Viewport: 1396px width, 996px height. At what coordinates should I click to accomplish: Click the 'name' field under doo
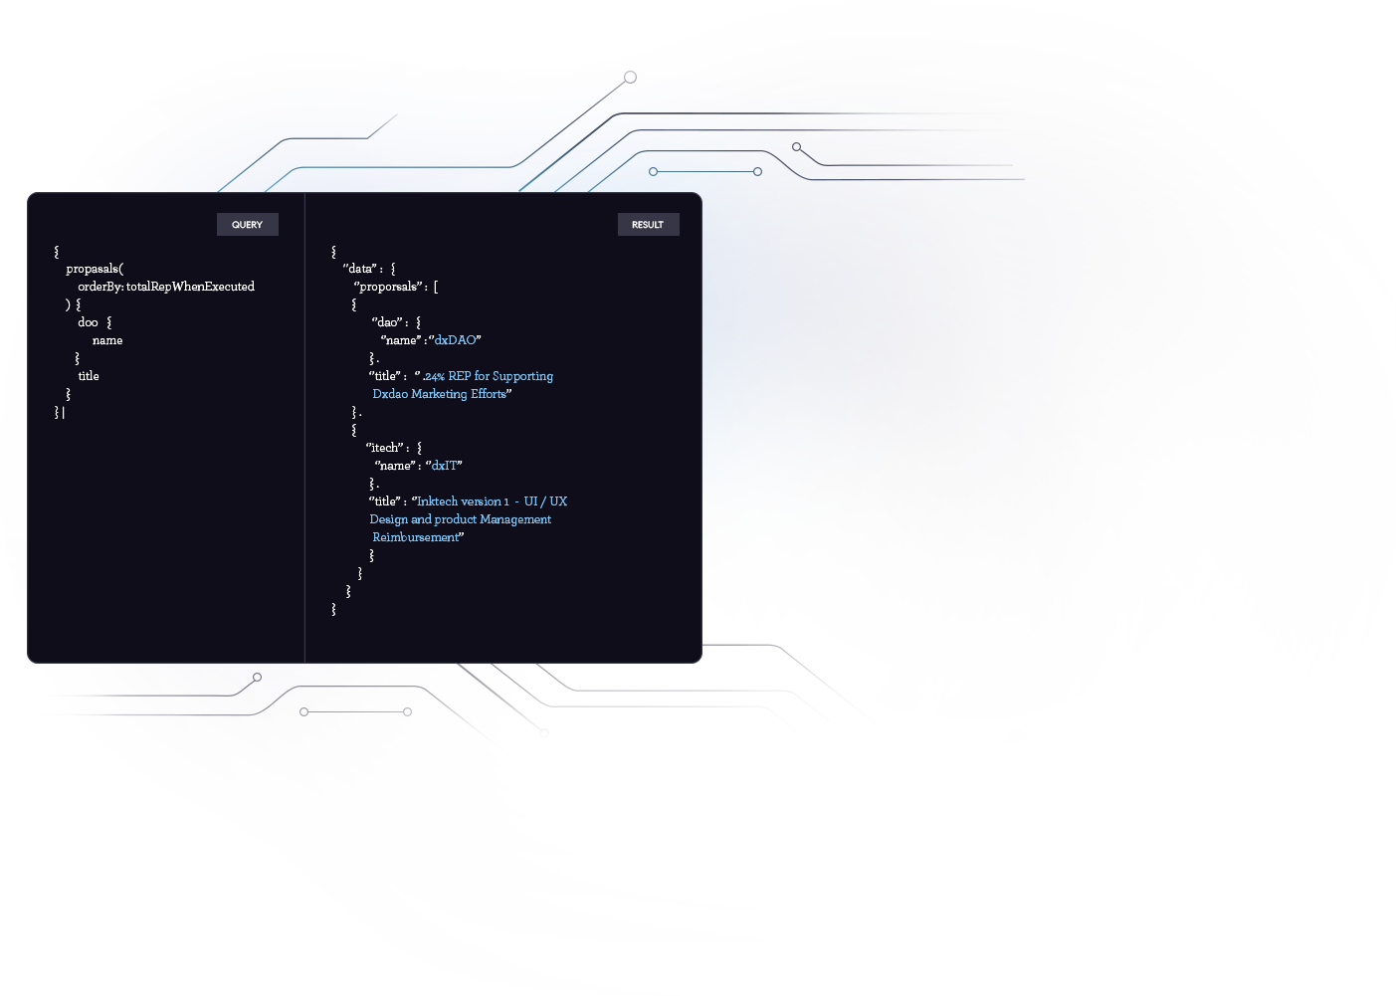tap(107, 340)
